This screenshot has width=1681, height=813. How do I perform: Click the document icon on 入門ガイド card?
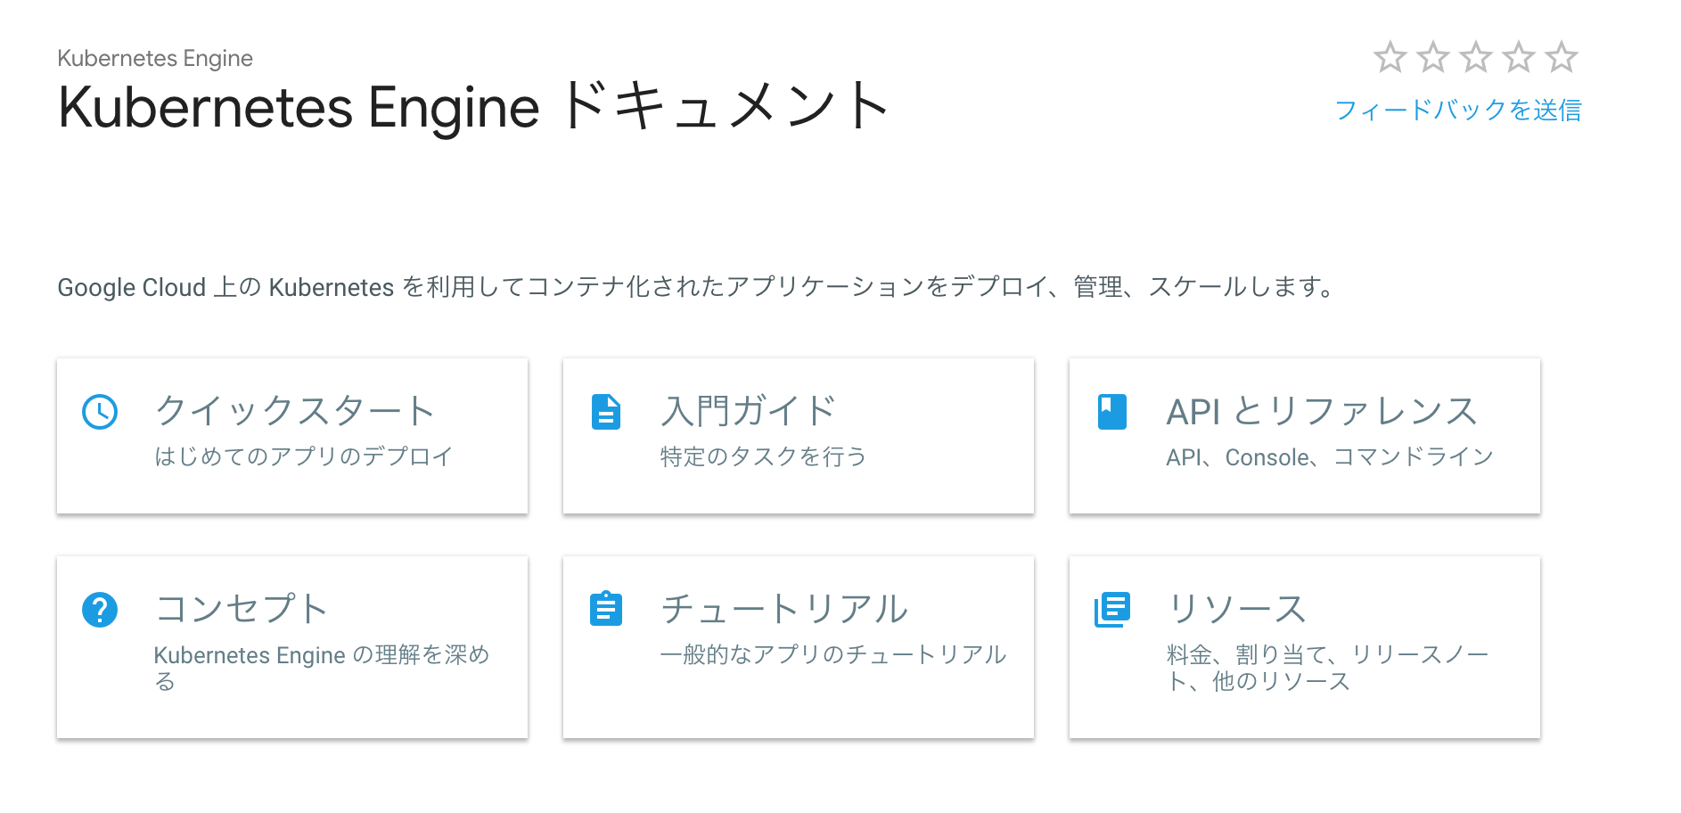click(x=606, y=412)
